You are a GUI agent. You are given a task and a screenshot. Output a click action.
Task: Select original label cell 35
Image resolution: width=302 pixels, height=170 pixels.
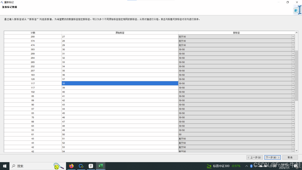[x=120, y=71]
